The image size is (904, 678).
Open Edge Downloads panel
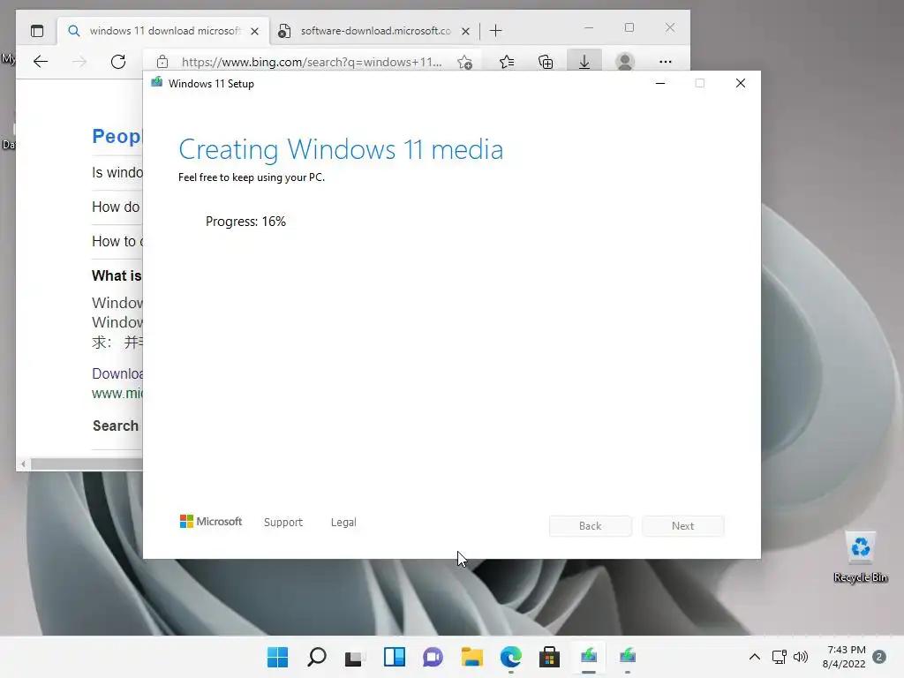point(584,61)
